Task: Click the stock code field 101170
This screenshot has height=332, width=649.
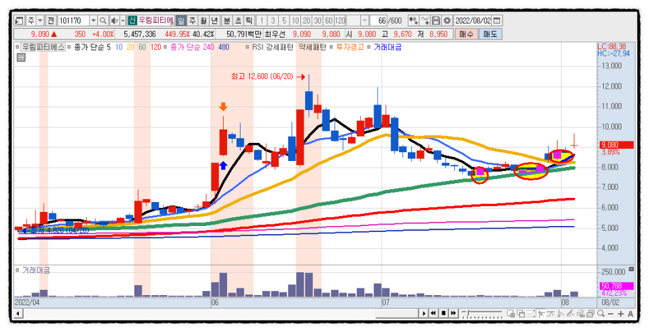Action: (x=73, y=20)
